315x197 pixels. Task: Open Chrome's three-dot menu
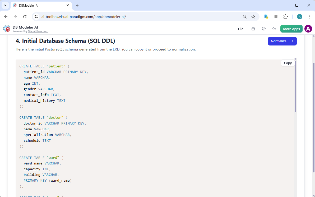click(309, 16)
